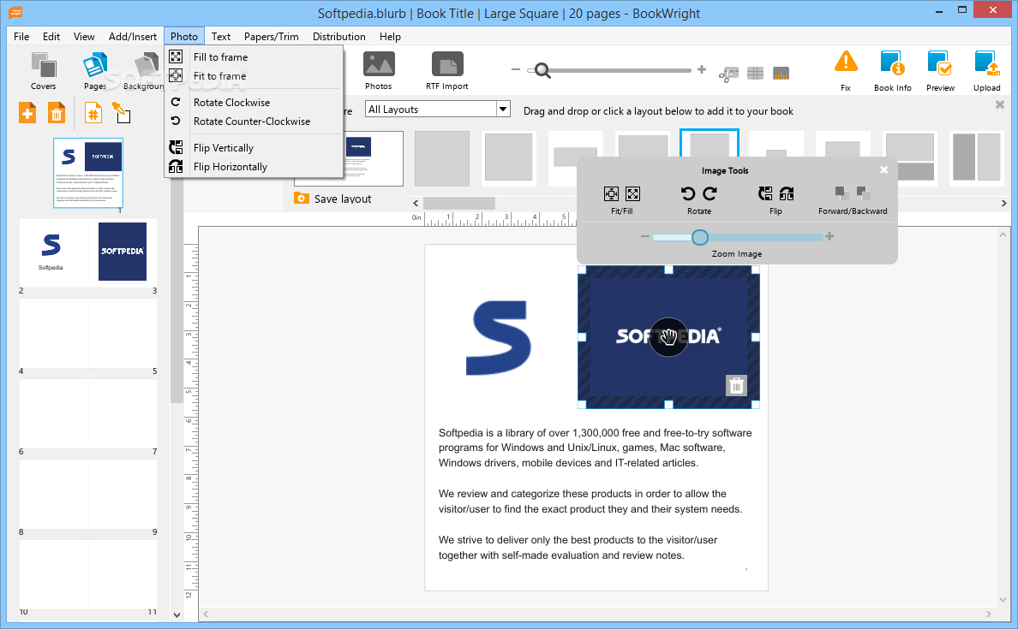Click the page zoom slider magnifier handle

click(x=542, y=71)
